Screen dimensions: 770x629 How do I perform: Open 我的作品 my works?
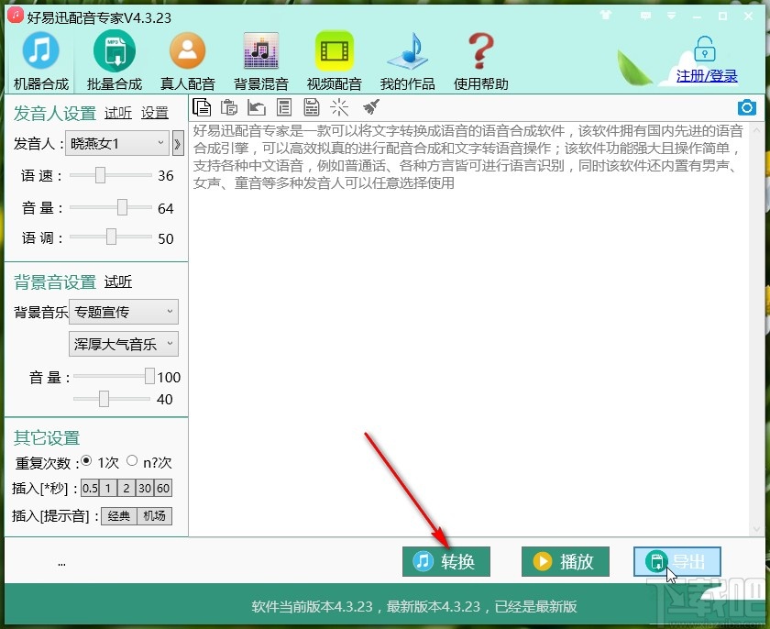(x=408, y=61)
